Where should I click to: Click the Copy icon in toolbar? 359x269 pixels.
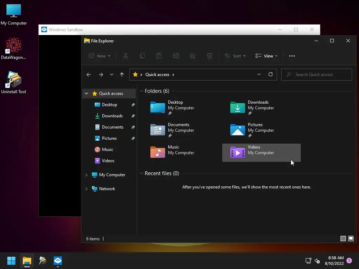142,56
